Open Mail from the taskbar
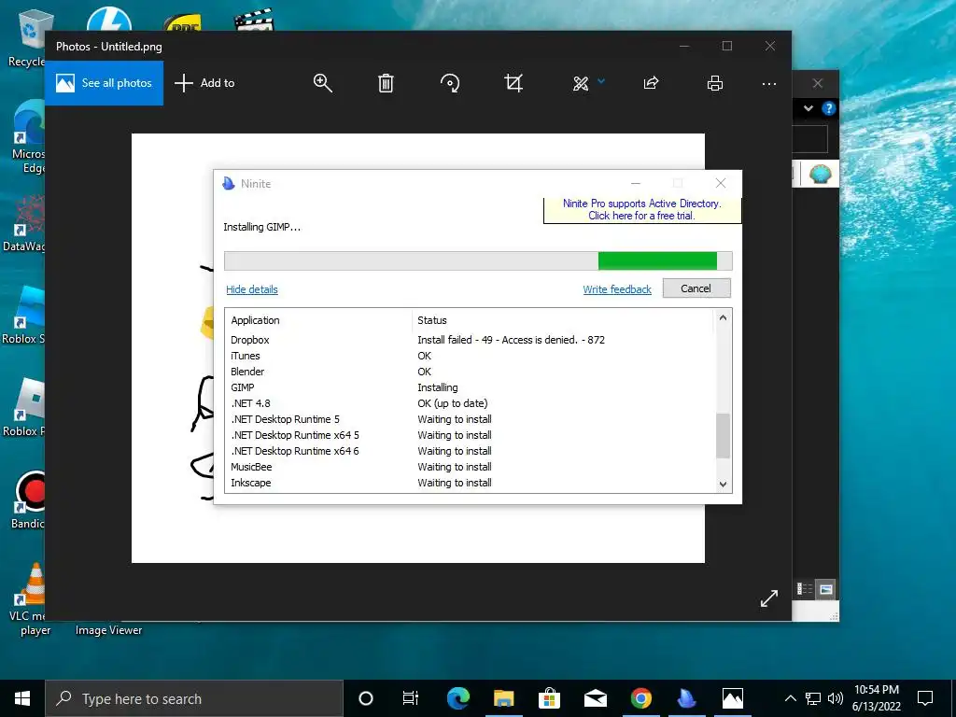956x717 pixels. point(595,698)
